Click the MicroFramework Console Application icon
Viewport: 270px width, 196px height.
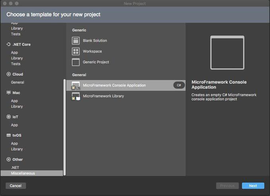76,86
